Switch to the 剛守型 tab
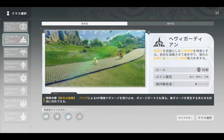Image resolution: width=224 pixels, height=140 pixels. tap(171, 24)
